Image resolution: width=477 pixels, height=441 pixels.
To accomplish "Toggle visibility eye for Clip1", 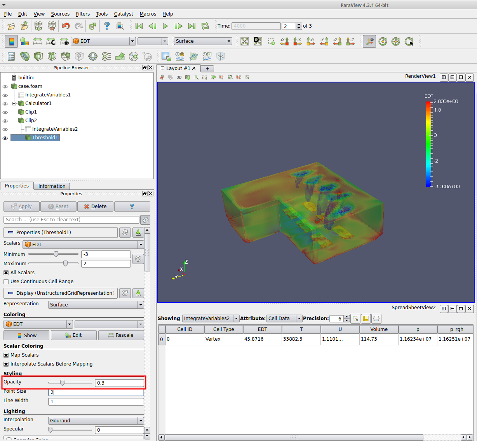I will [5, 112].
